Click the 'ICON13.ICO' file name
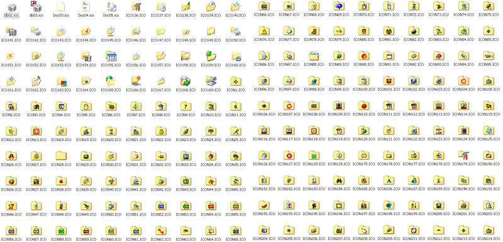This screenshot has height=242, width=503. pos(36,140)
